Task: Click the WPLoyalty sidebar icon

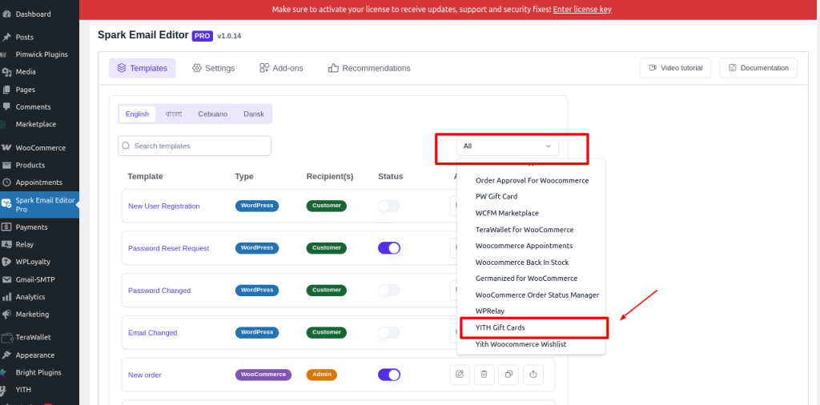Action: coord(6,262)
